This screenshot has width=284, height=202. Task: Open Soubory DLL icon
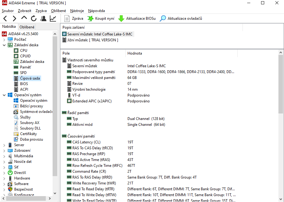16,128
